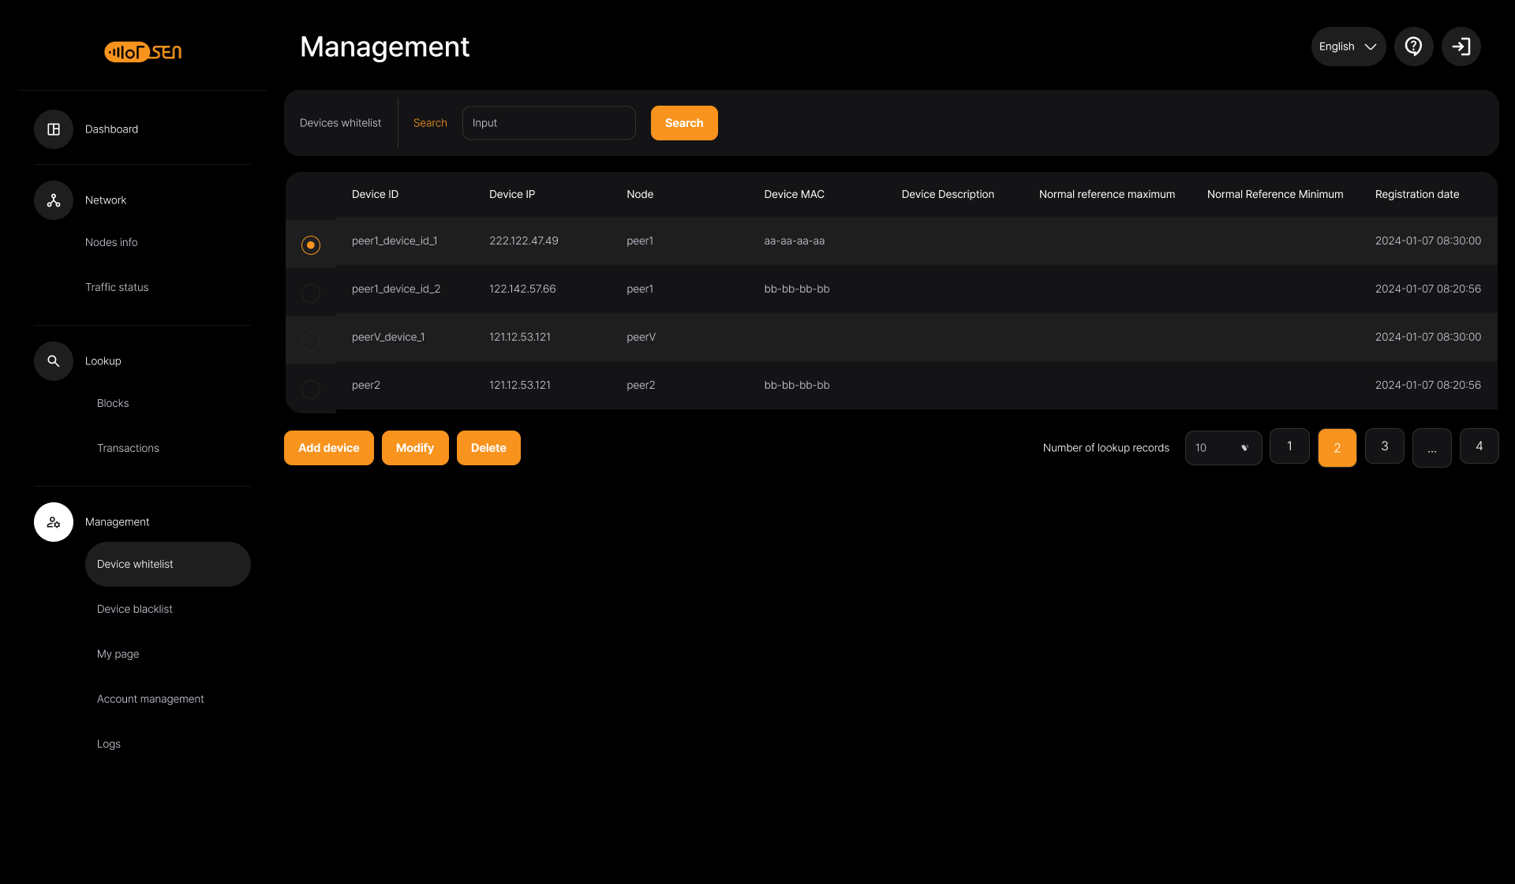Image resolution: width=1515 pixels, height=884 pixels.
Task: Click the peer1_device_id_2 cell
Action: (396, 289)
